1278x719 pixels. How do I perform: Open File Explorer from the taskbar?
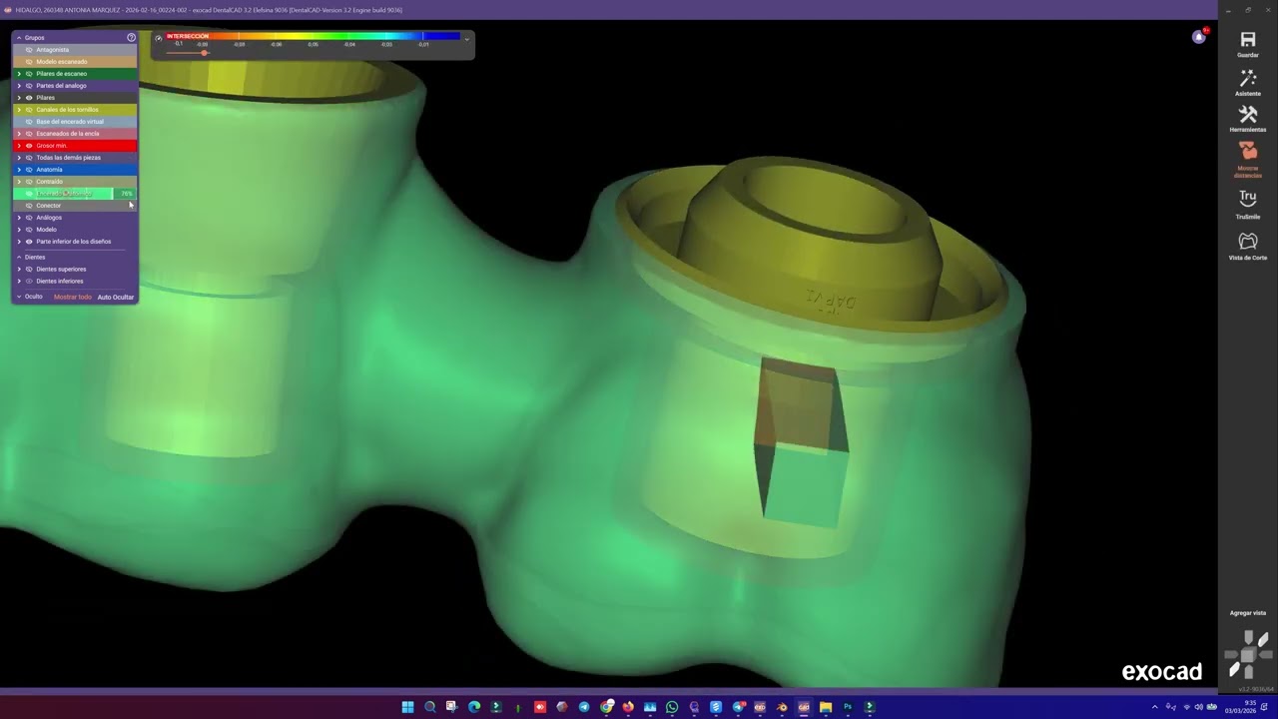coord(826,707)
